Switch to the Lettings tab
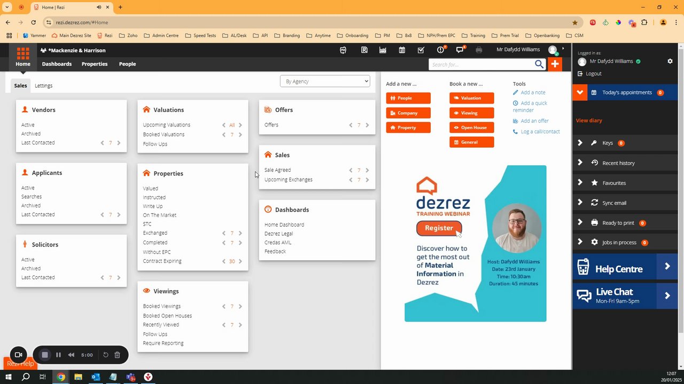The width and height of the screenshot is (684, 384). click(43, 85)
